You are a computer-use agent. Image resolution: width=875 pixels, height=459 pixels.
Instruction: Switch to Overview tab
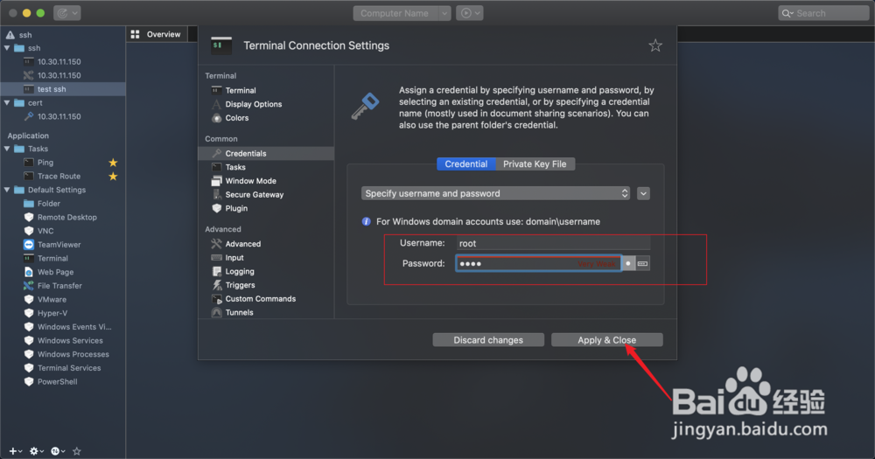click(x=157, y=35)
